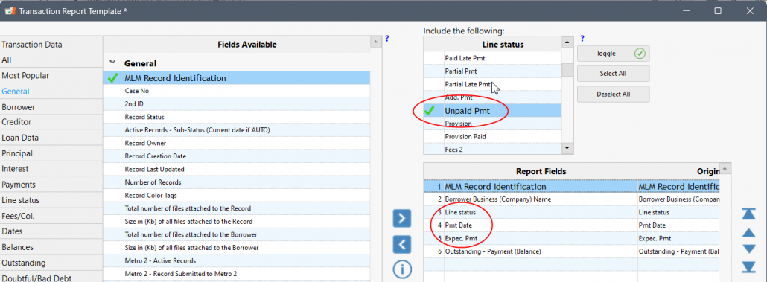Move report field down one position
767x282 pixels.
pyautogui.click(x=749, y=249)
